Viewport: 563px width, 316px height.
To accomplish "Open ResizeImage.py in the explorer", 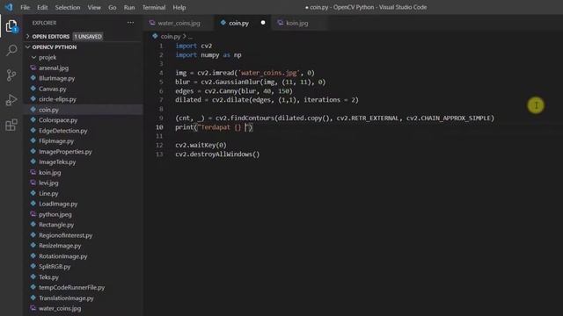I will (60, 246).
